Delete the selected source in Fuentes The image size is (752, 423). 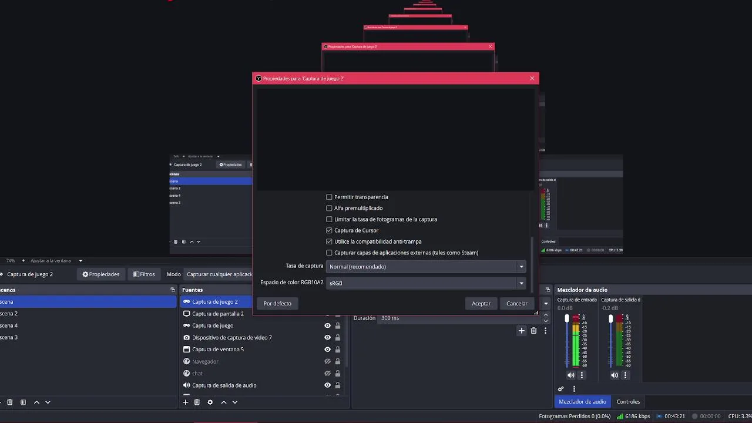(197, 402)
